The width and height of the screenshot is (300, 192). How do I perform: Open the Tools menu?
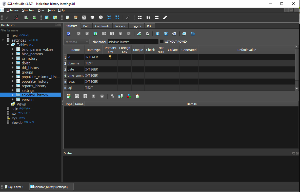click(51, 10)
